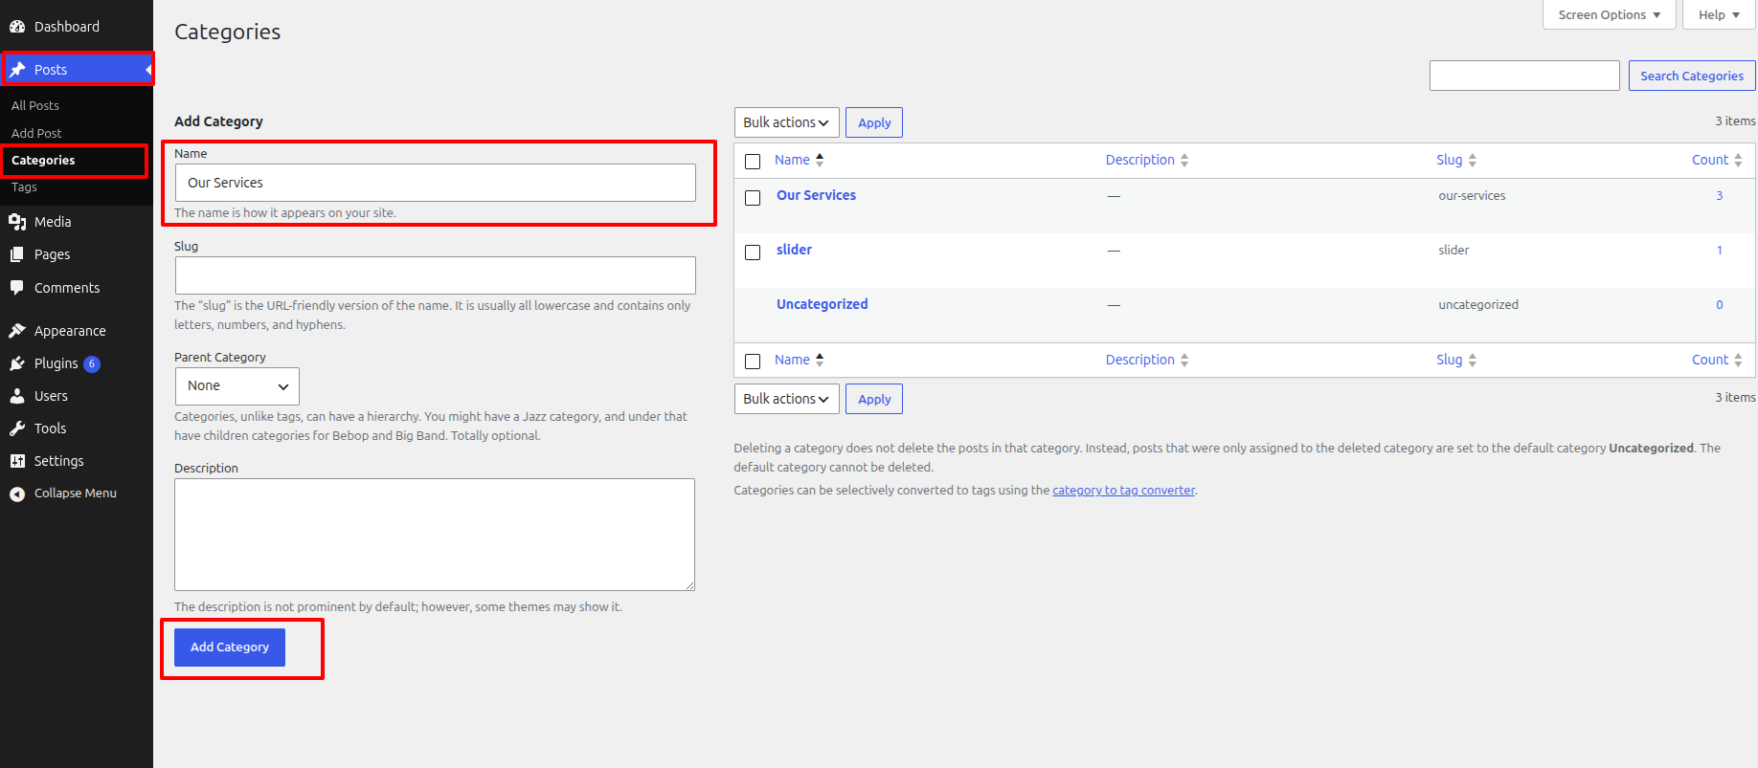
Task: Open the Parent Category dropdown
Action: (x=237, y=386)
